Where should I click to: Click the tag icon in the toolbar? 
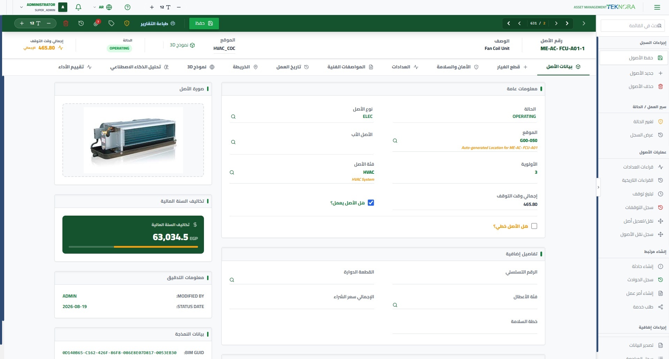coord(112,23)
